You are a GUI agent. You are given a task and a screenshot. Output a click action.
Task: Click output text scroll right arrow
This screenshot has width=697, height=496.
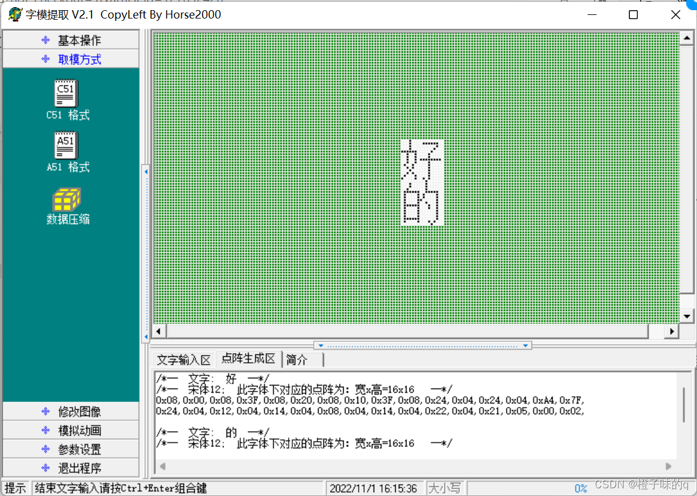point(668,466)
